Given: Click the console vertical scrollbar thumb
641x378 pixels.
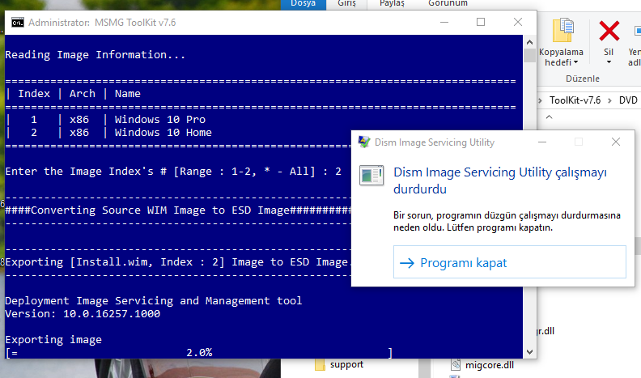Looking at the screenshot, I should tap(529, 55).
